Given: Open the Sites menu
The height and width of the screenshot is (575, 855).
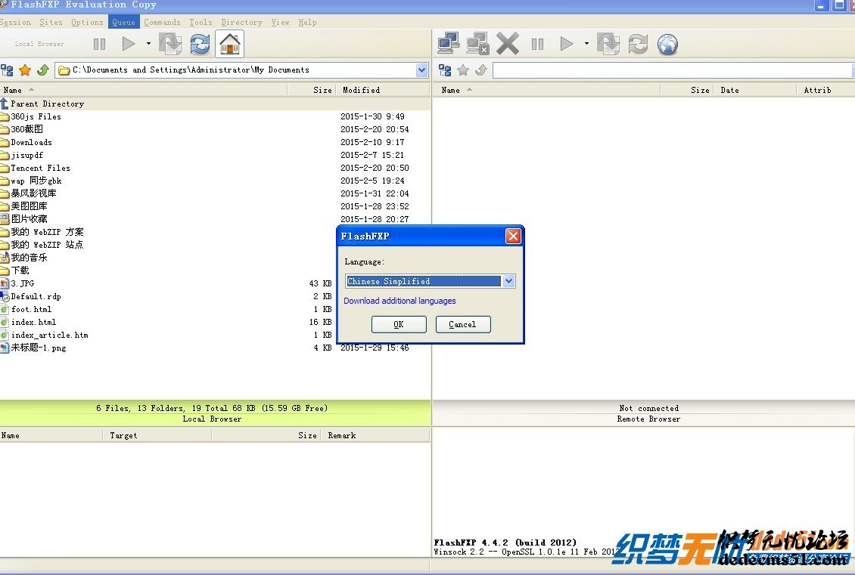Looking at the screenshot, I should click(x=51, y=22).
